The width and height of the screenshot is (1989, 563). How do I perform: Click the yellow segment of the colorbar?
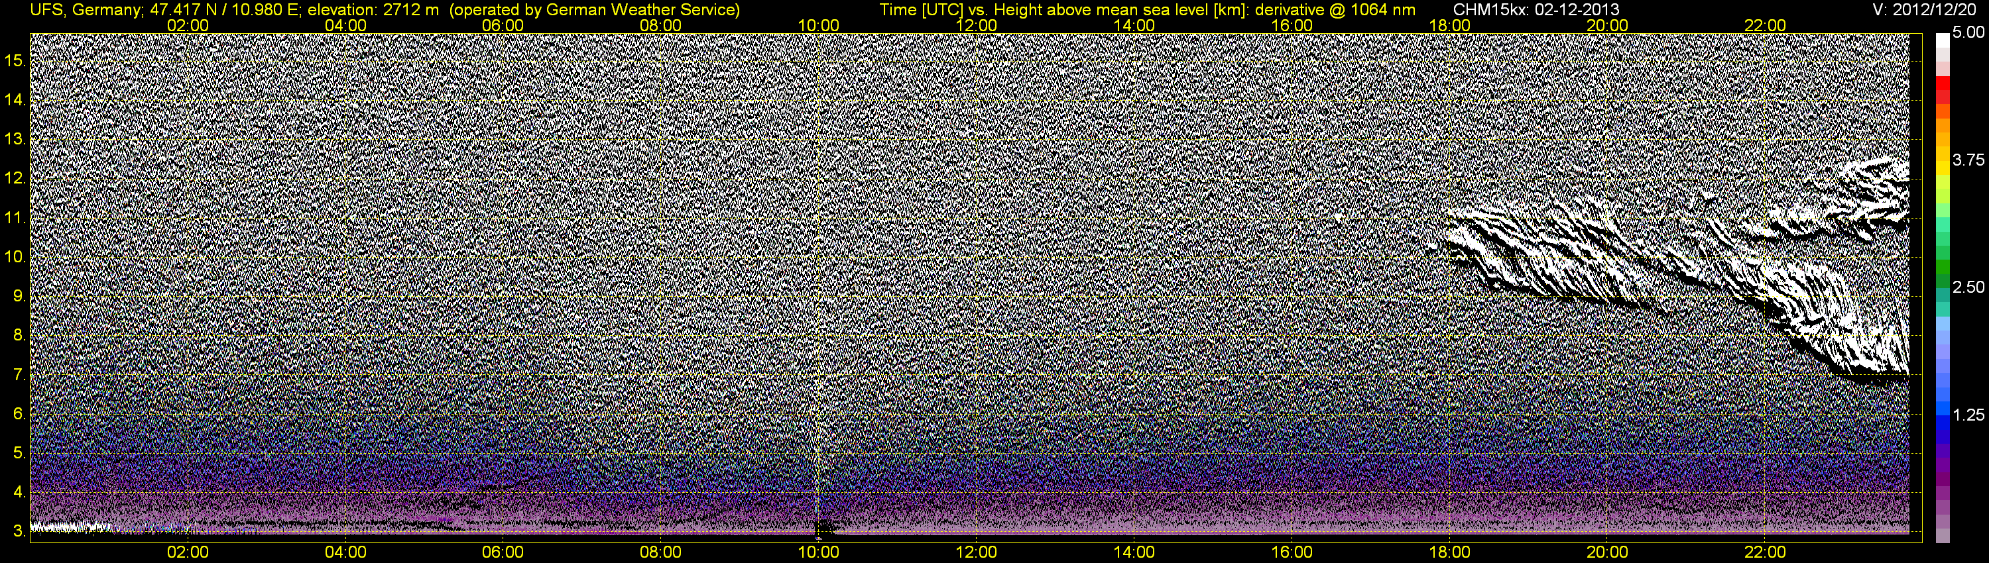(x=1942, y=170)
